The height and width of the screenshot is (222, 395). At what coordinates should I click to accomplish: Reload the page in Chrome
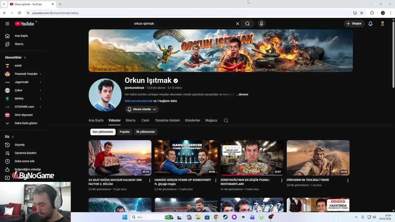(19, 13)
